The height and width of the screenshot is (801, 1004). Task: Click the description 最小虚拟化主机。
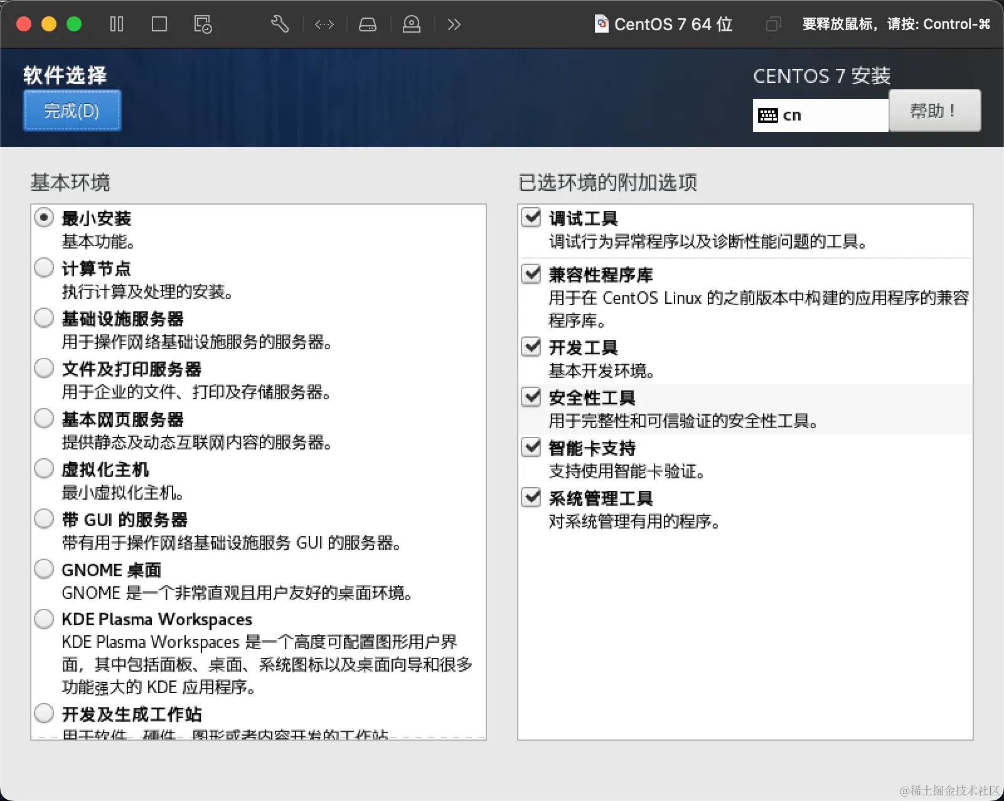[x=123, y=493]
